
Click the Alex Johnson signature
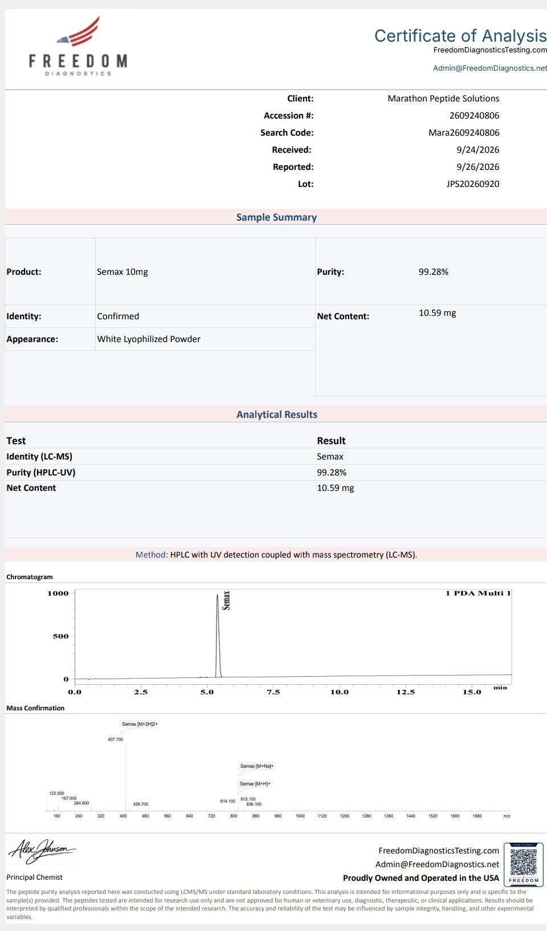(42, 852)
